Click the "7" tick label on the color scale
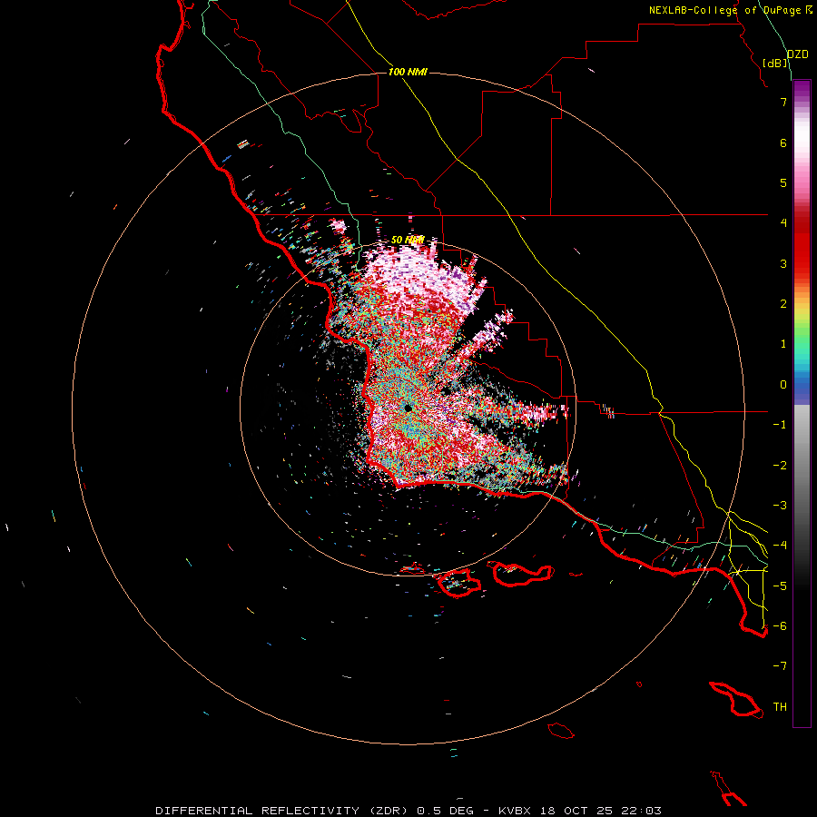This screenshot has width=817, height=817. pyautogui.click(x=783, y=102)
